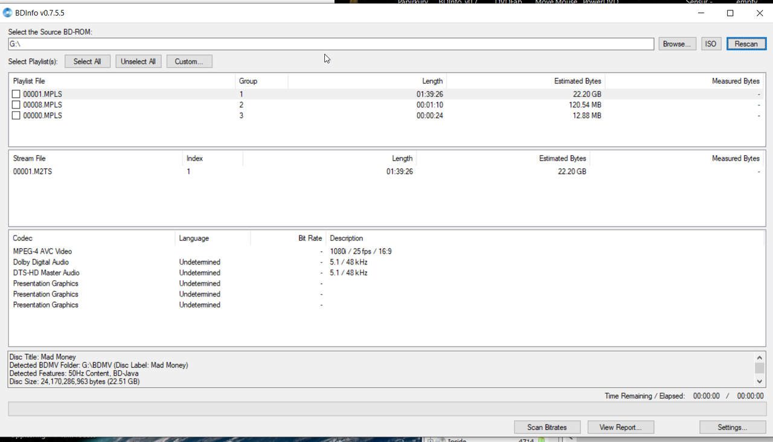Image resolution: width=773 pixels, height=442 pixels.
Task: Click the Codec column header
Action: point(92,239)
